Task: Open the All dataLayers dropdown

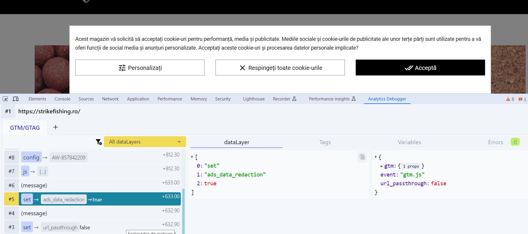Action: pyautogui.click(x=145, y=142)
